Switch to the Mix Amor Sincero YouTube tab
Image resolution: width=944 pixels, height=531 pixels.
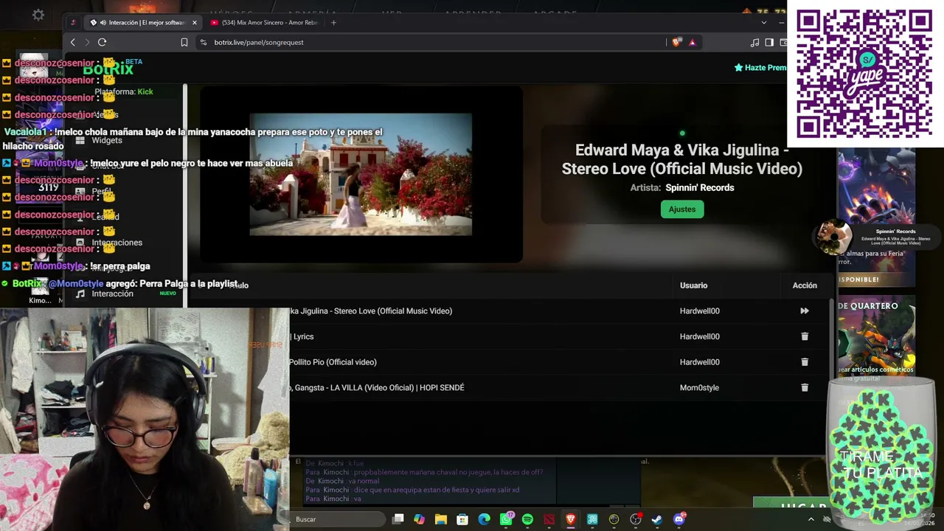pyautogui.click(x=265, y=23)
